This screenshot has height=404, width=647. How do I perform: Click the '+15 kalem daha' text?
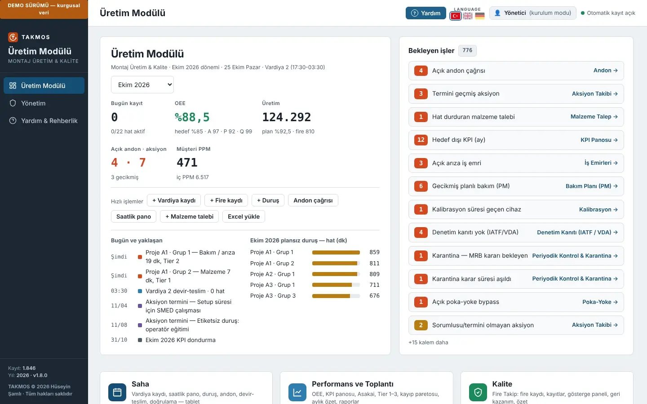point(428,343)
